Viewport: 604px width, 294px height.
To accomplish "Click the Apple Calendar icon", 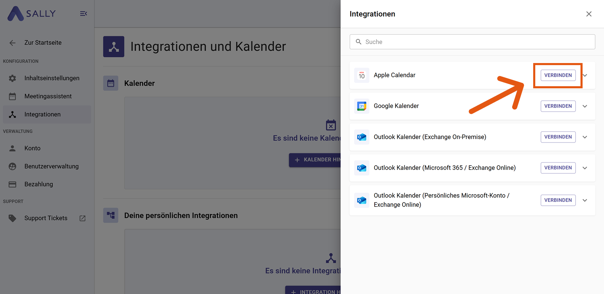I will click(362, 75).
